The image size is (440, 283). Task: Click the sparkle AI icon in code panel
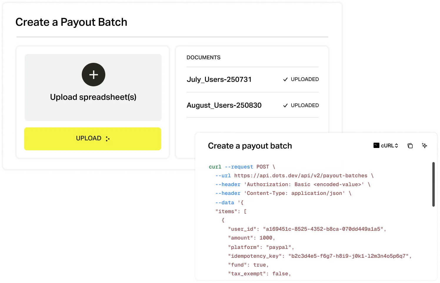coord(424,145)
